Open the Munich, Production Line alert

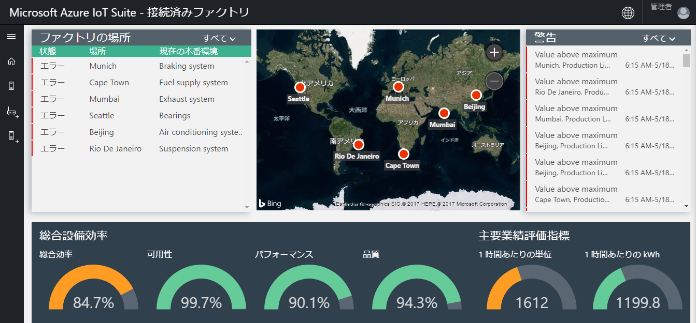[x=604, y=60]
